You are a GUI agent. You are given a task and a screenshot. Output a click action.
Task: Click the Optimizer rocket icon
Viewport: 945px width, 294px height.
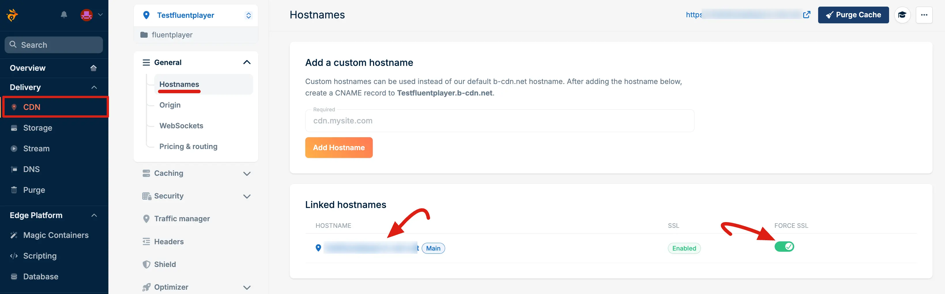click(146, 287)
